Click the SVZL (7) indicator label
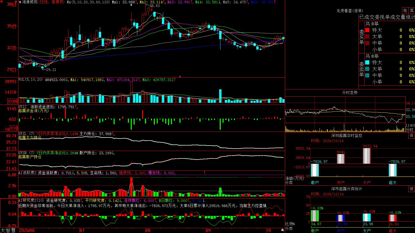 pyautogui.click(x=26, y=134)
